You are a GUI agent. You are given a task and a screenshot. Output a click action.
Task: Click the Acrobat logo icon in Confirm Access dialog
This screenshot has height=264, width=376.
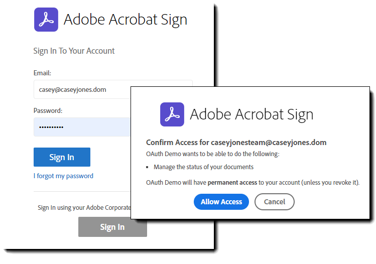coord(172,114)
